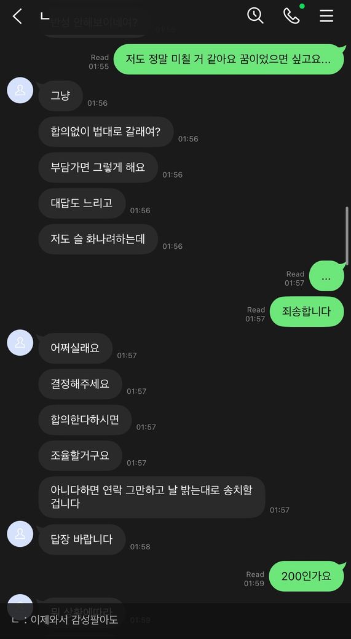
Task: Tap the new message preview banner at bottom
Action: click(x=175, y=621)
